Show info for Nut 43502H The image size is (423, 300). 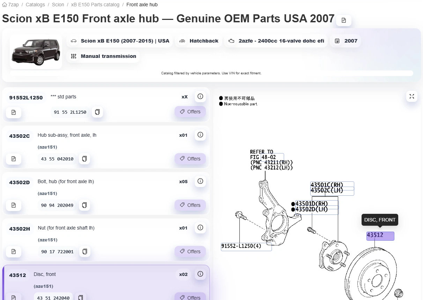(200, 227)
